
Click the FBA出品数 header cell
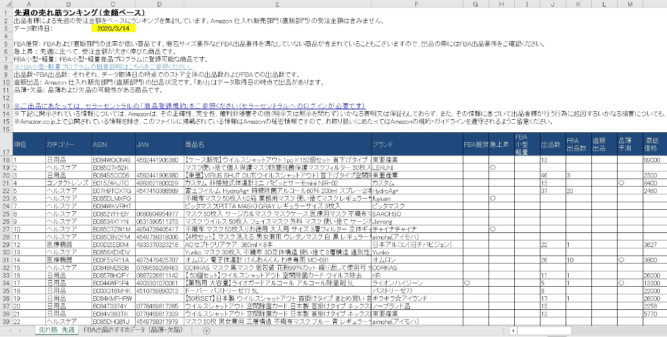[x=578, y=144]
